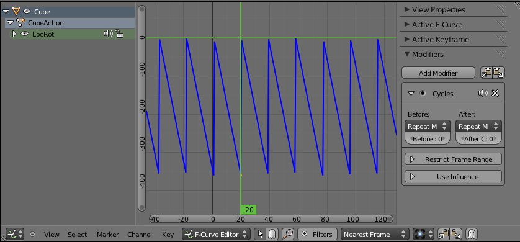Expand the LocRot group
Viewport: 520px width, 242px height.
click(x=14, y=34)
